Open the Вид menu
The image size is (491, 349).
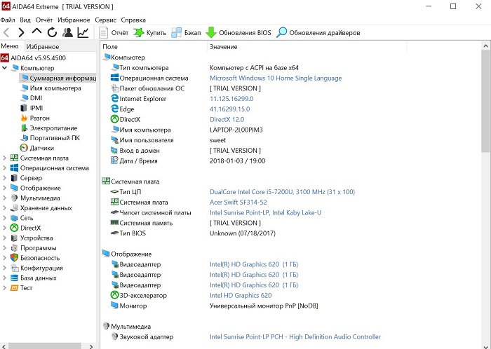(x=25, y=20)
